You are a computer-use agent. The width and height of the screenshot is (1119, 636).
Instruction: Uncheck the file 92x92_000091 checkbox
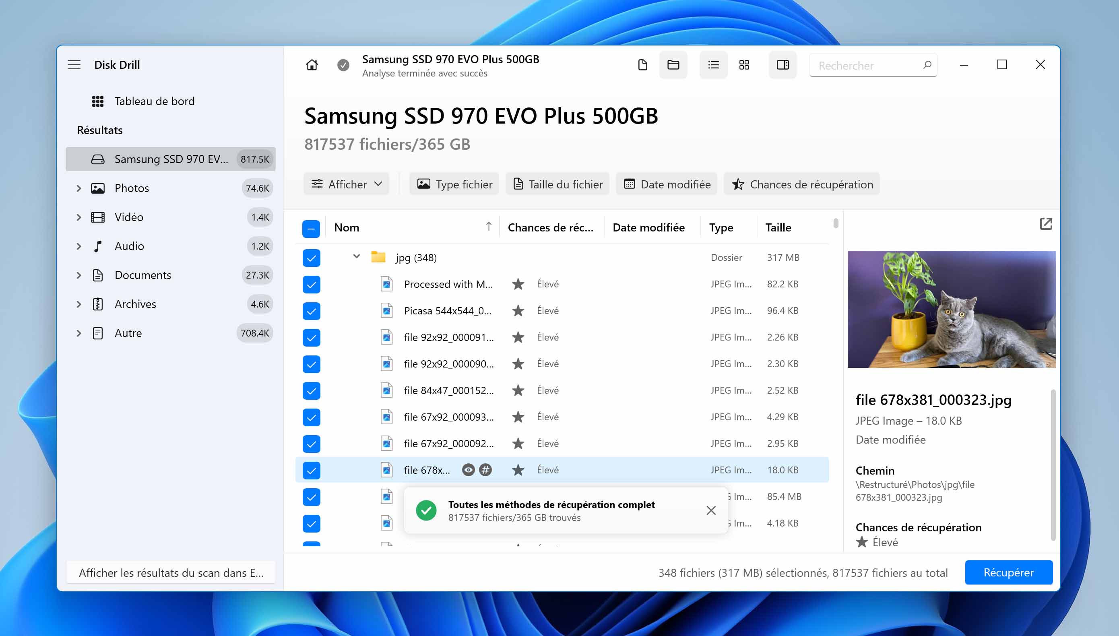311,338
